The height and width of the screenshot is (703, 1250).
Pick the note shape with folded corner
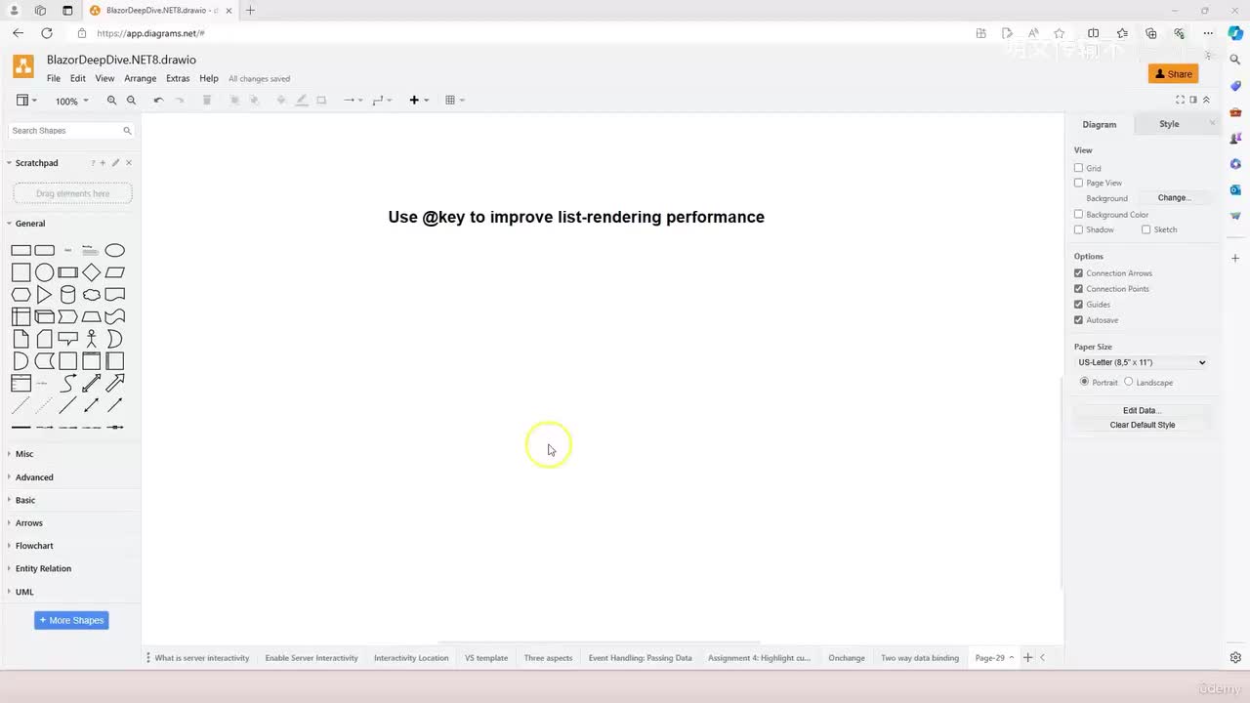click(21, 339)
